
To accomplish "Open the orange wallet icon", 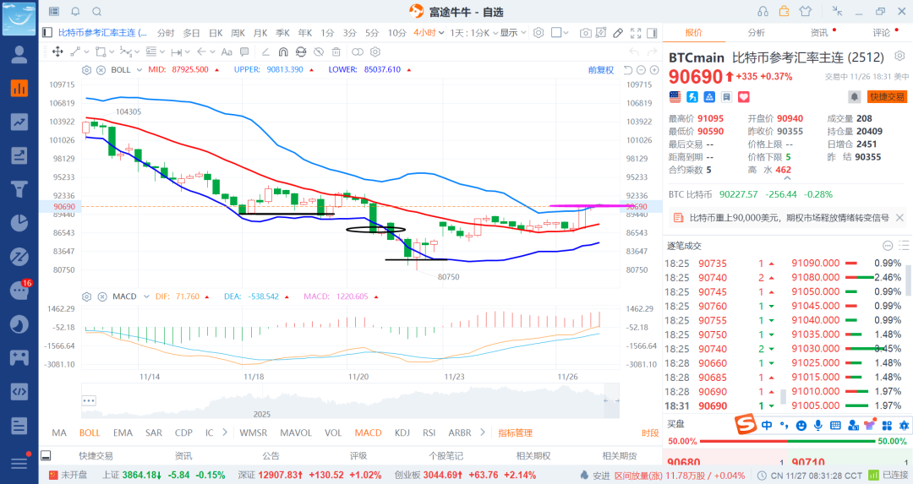I will (785, 11).
